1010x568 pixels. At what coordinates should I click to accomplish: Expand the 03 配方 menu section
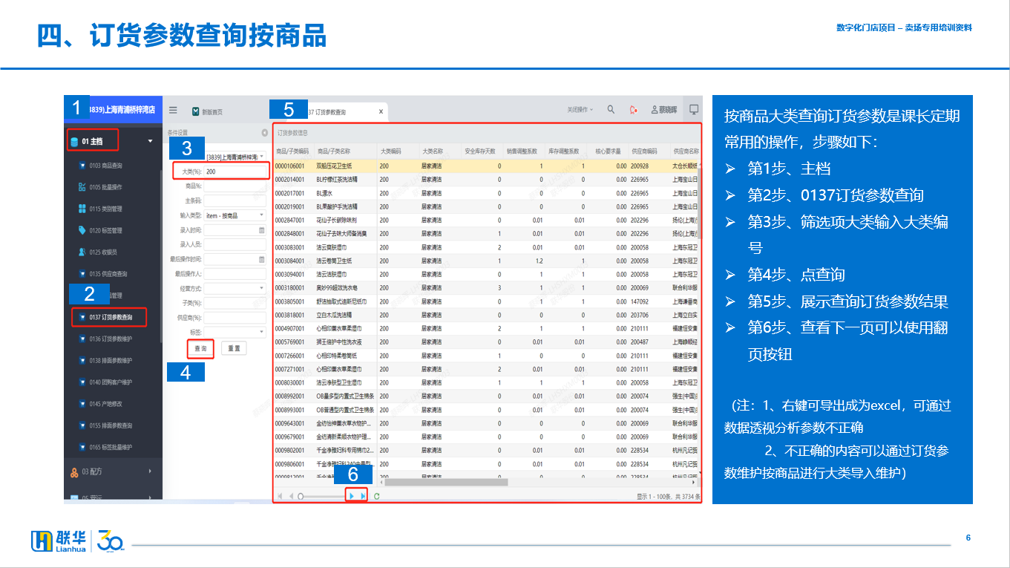[x=113, y=471]
